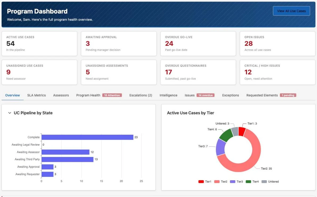Open the Issues tab
Viewport: 317px width, 197px height.
pos(190,95)
